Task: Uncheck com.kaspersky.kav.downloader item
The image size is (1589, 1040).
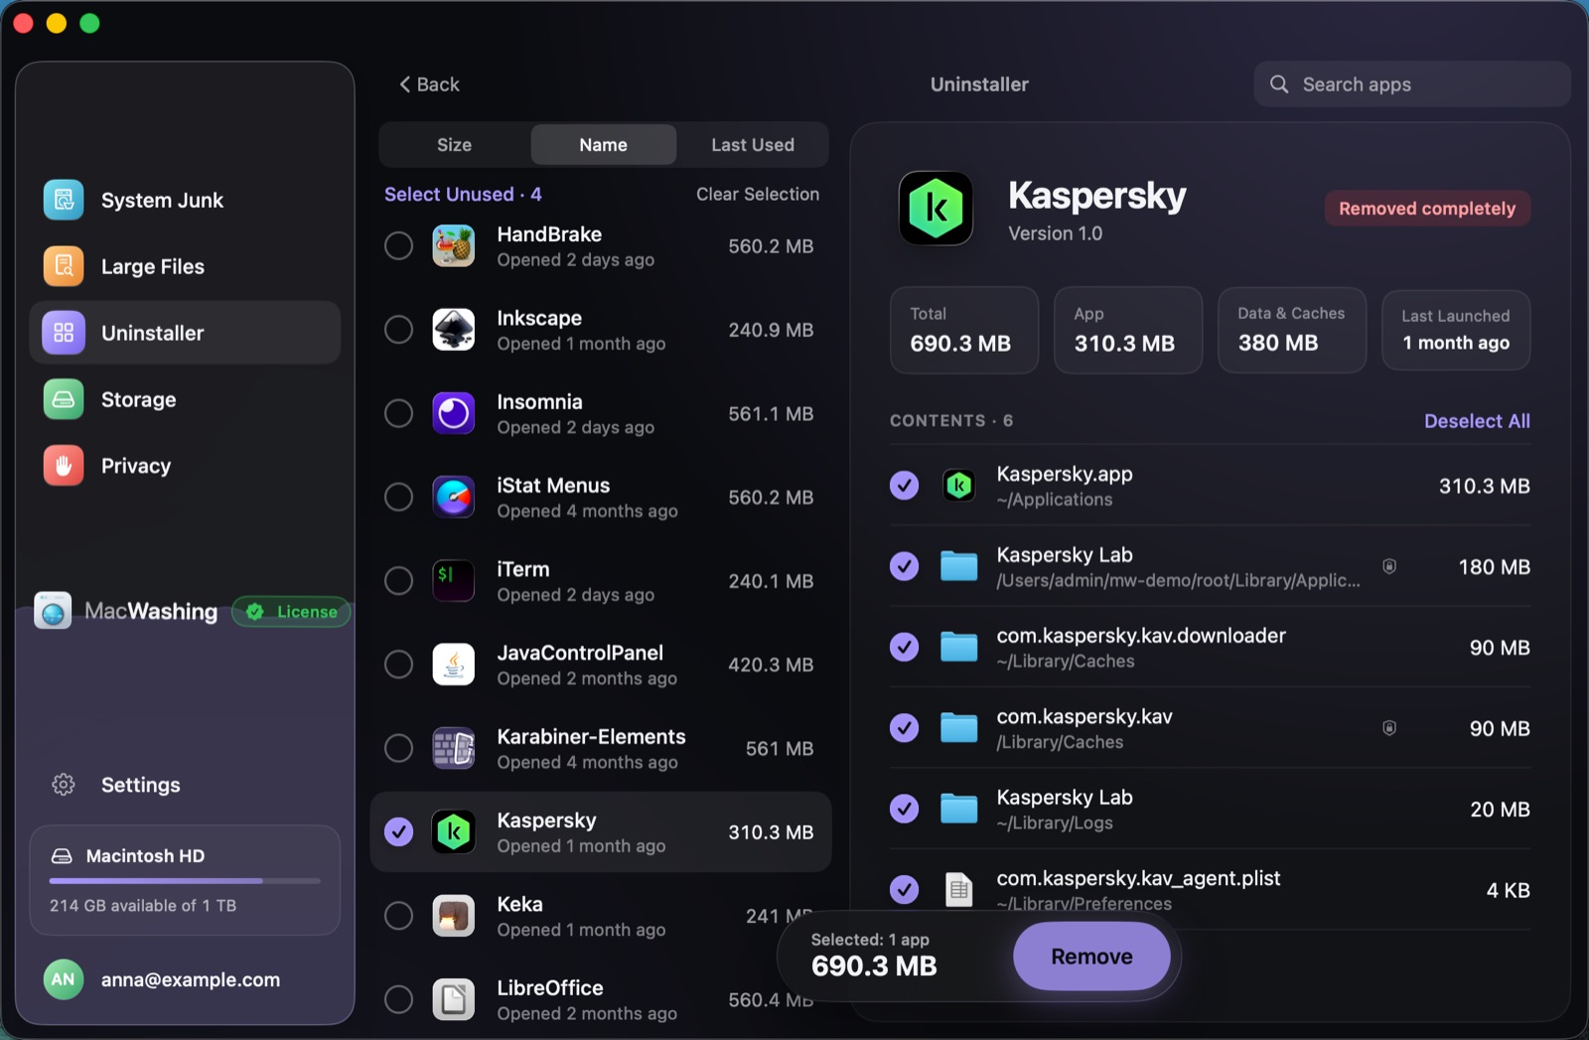Action: [x=904, y=648]
